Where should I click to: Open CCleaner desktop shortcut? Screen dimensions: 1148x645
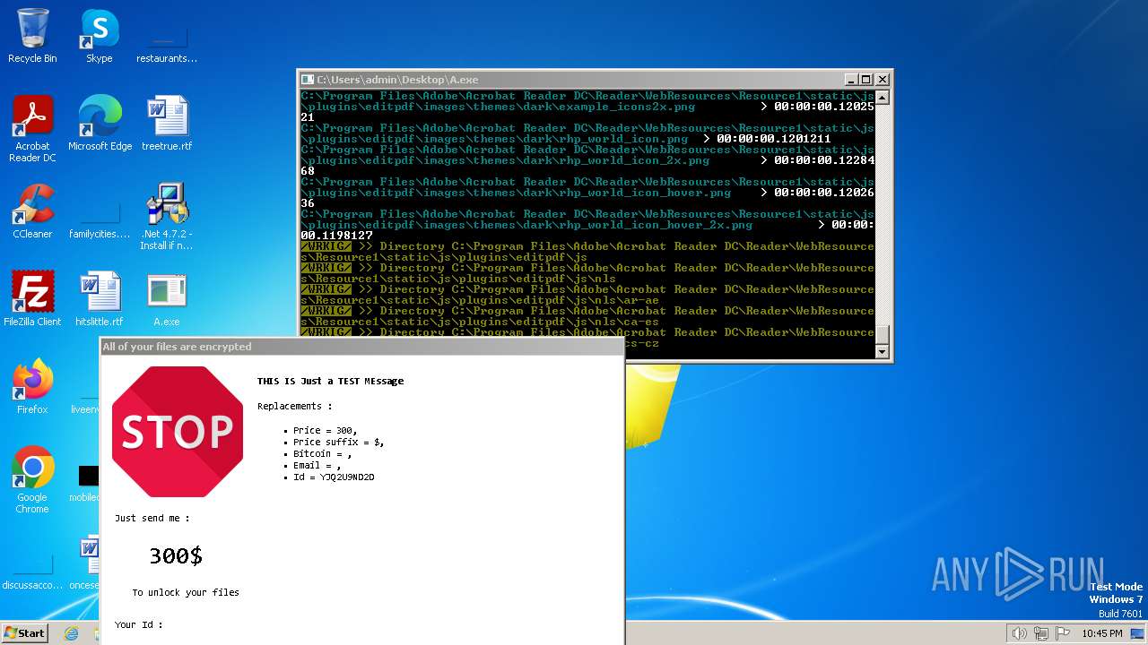(32, 211)
